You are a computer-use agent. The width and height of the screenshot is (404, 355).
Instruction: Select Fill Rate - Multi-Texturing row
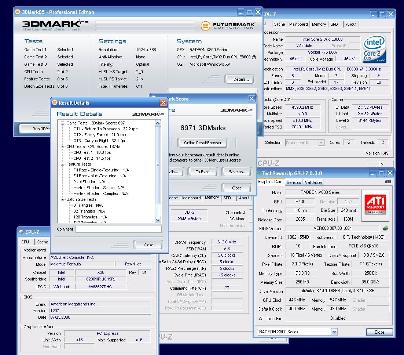pyautogui.click(x=100, y=176)
